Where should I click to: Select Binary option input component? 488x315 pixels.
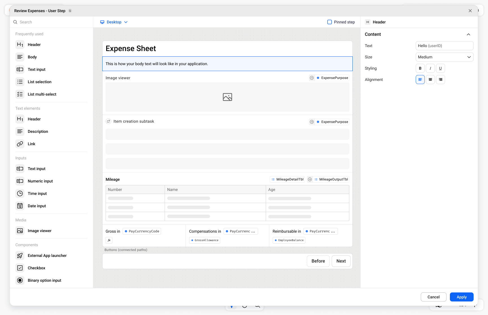[44, 280]
